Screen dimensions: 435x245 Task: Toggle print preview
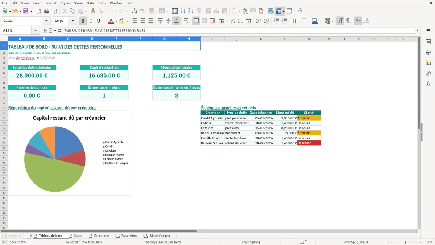[x=55, y=11]
